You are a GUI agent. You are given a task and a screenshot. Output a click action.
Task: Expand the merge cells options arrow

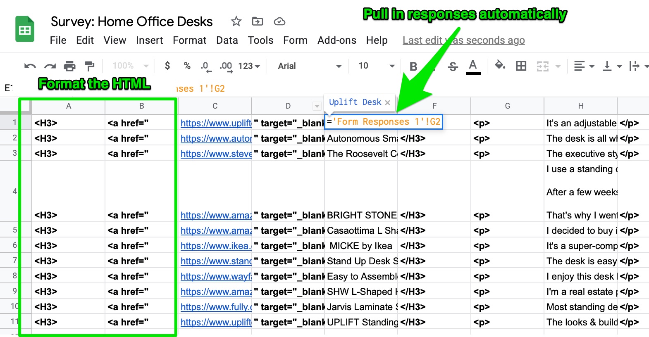[558, 66]
